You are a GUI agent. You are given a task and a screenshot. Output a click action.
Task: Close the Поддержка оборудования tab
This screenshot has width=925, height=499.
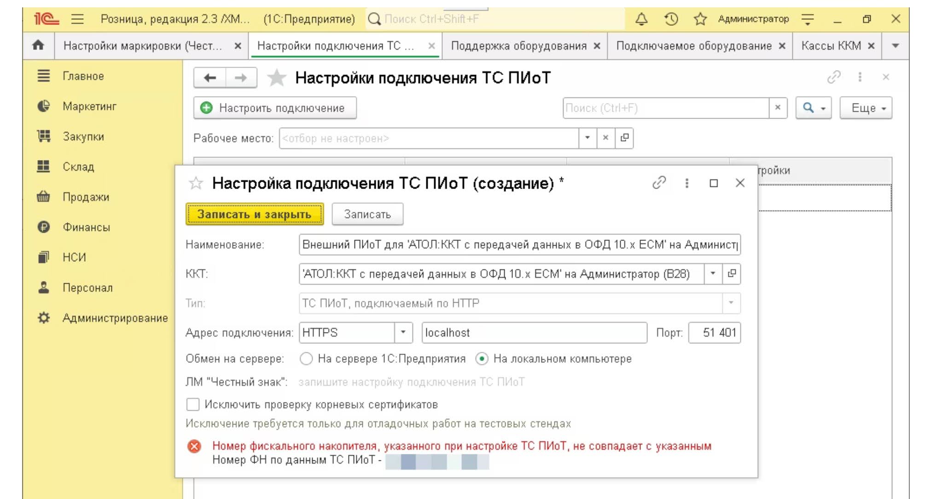pyautogui.click(x=597, y=46)
